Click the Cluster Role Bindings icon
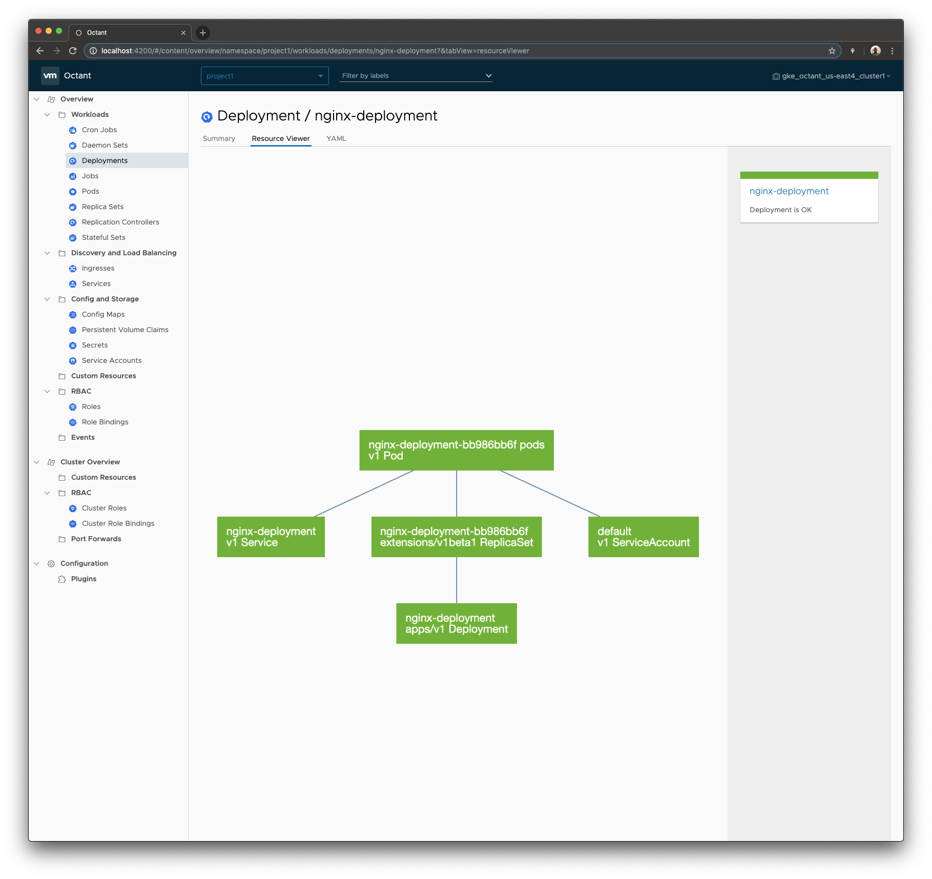The width and height of the screenshot is (932, 879). click(73, 524)
